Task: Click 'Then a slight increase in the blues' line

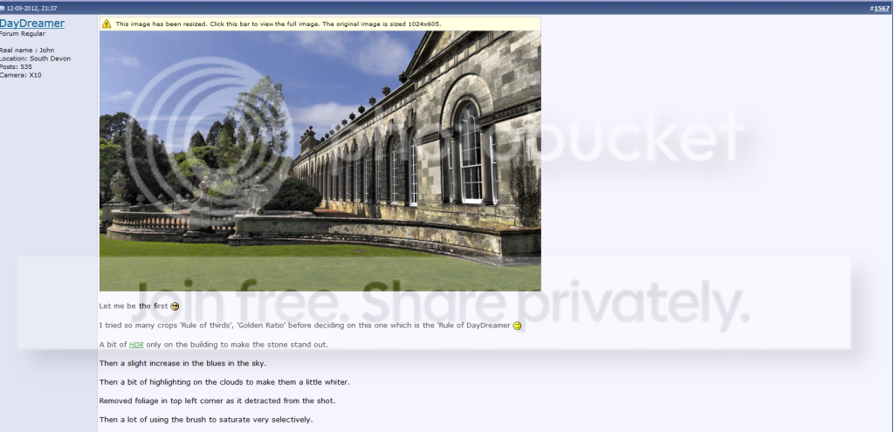Action: 182,363
